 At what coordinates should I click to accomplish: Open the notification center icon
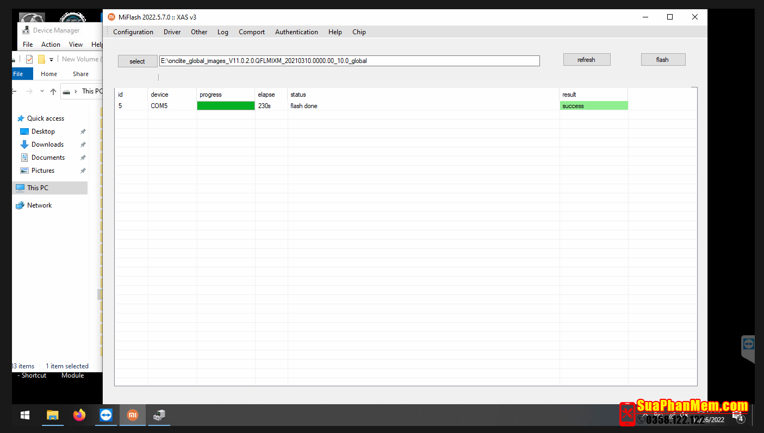click(x=739, y=418)
